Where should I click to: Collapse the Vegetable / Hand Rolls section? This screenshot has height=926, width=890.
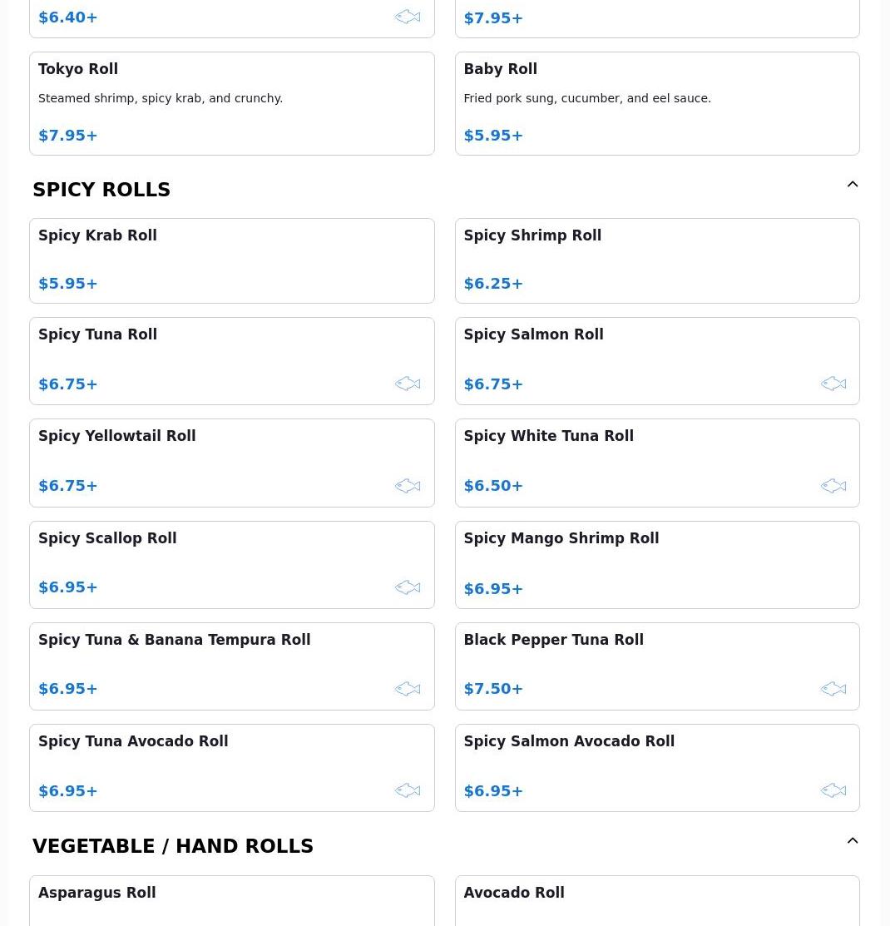[x=853, y=840]
